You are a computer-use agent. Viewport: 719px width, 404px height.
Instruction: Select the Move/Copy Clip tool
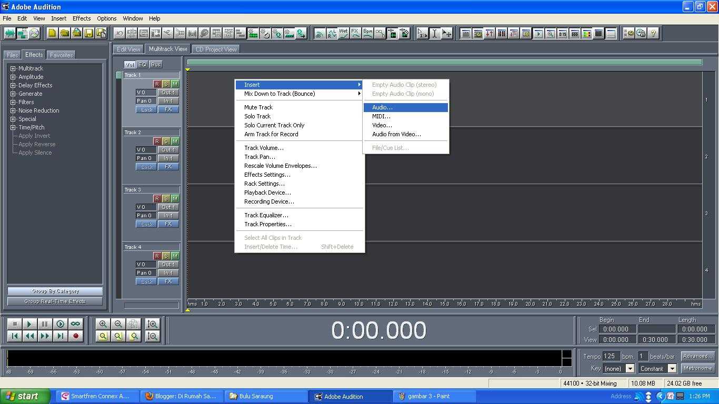447,33
